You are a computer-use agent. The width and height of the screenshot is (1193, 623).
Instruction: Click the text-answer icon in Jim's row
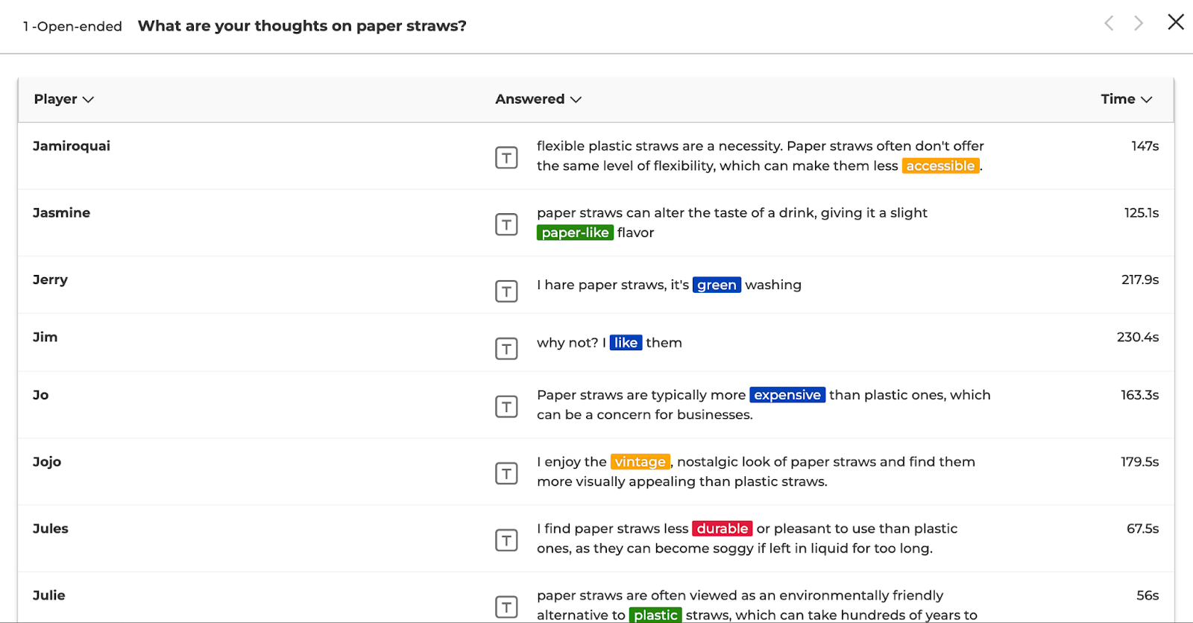pyautogui.click(x=506, y=349)
